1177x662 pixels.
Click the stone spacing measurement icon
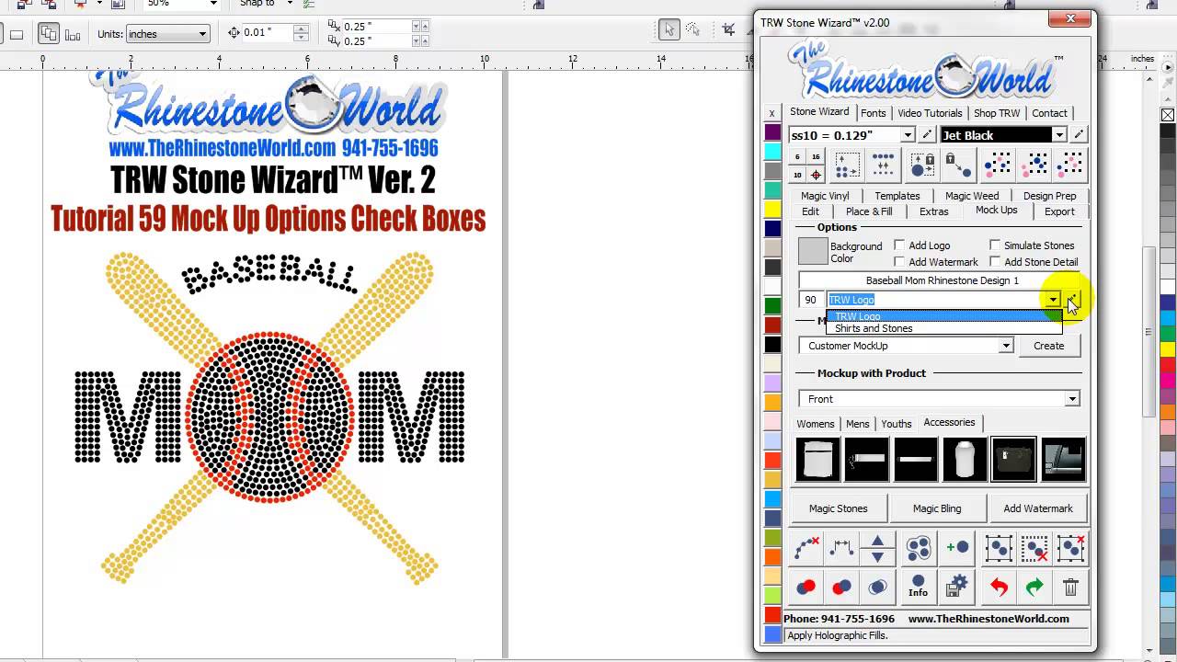tap(842, 549)
